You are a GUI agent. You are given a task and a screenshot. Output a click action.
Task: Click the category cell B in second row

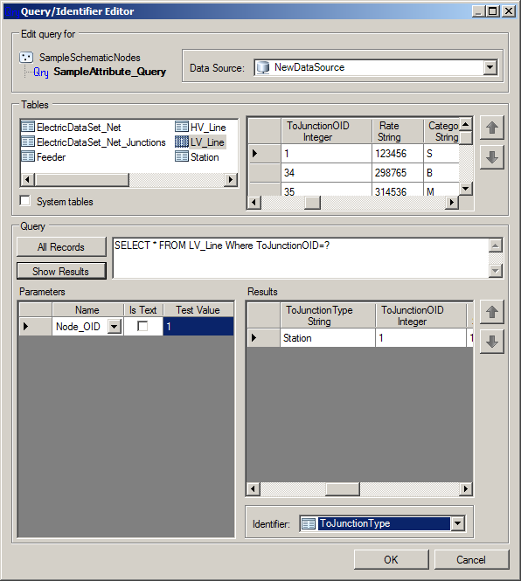[441, 173]
